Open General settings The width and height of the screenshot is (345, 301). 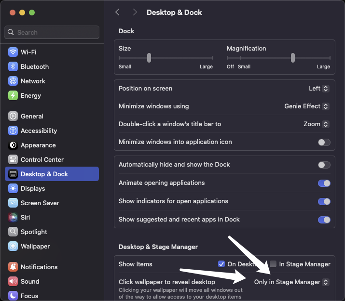(52, 116)
